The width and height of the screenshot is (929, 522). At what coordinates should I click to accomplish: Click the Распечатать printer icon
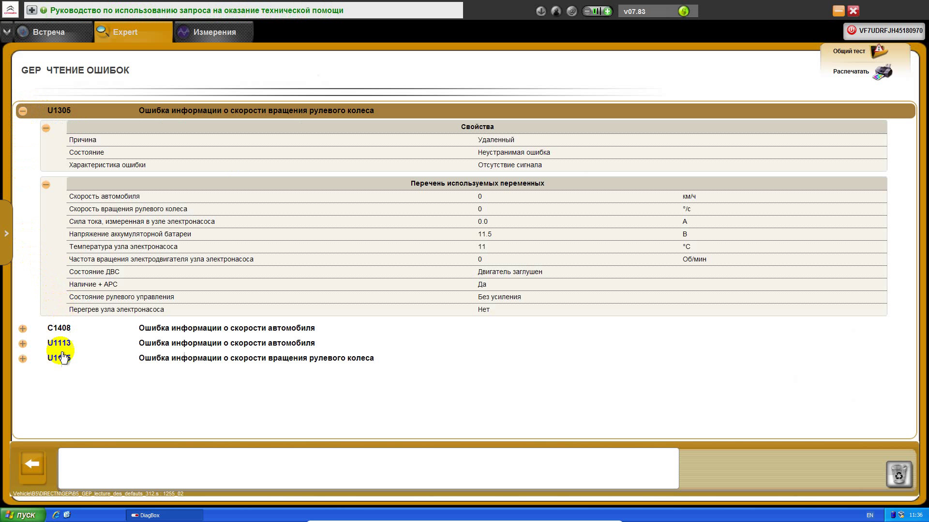click(x=883, y=72)
